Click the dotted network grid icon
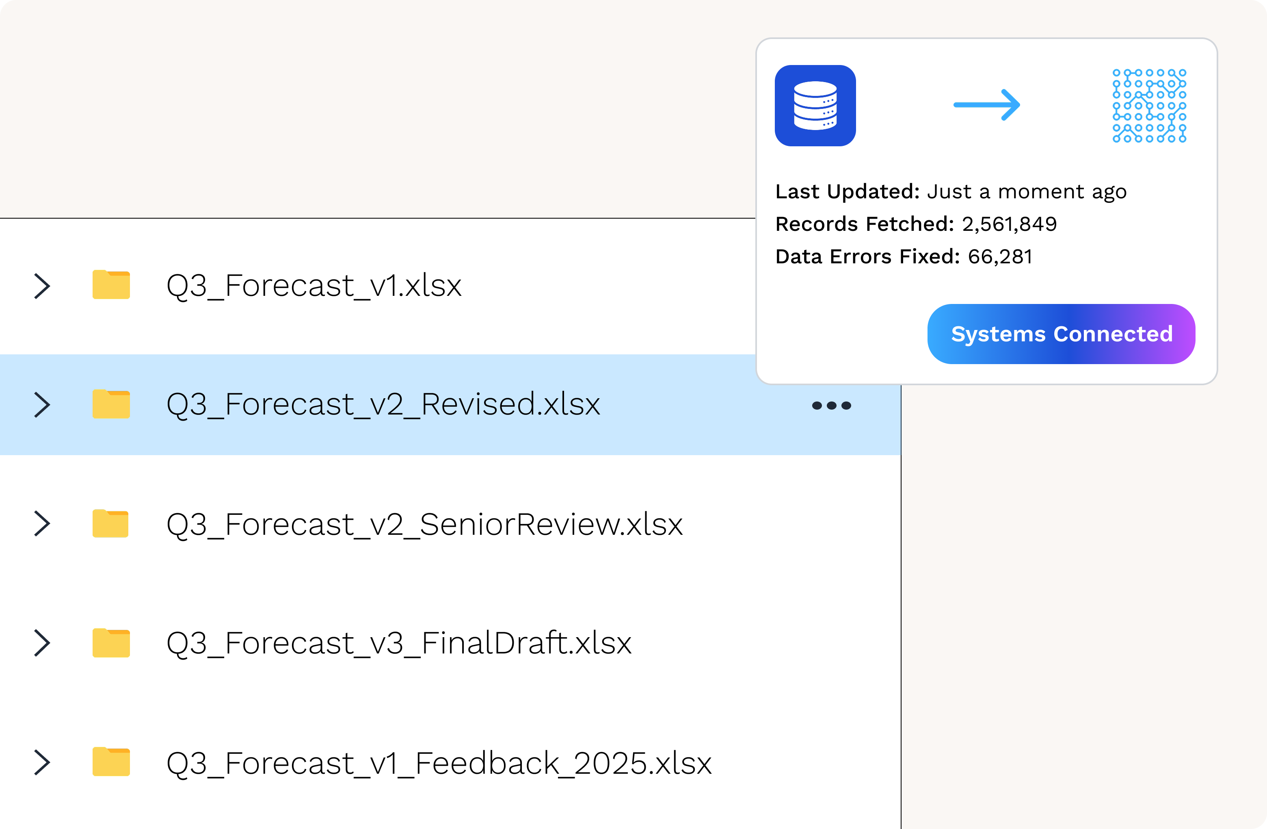1267x829 pixels. (x=1149, y=106)
